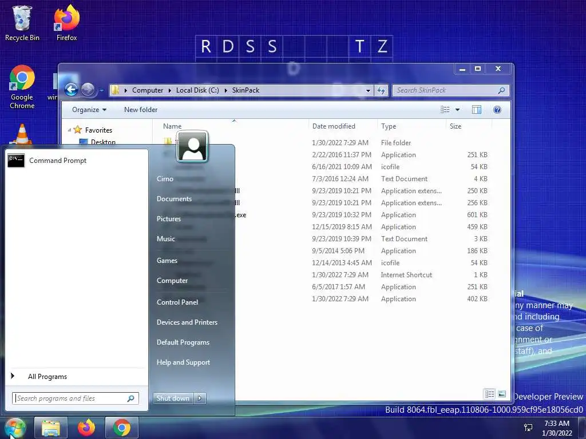Open recent locations dropdown beside forward arrow
Screen dimensions: 586x439
coord(101,90)
